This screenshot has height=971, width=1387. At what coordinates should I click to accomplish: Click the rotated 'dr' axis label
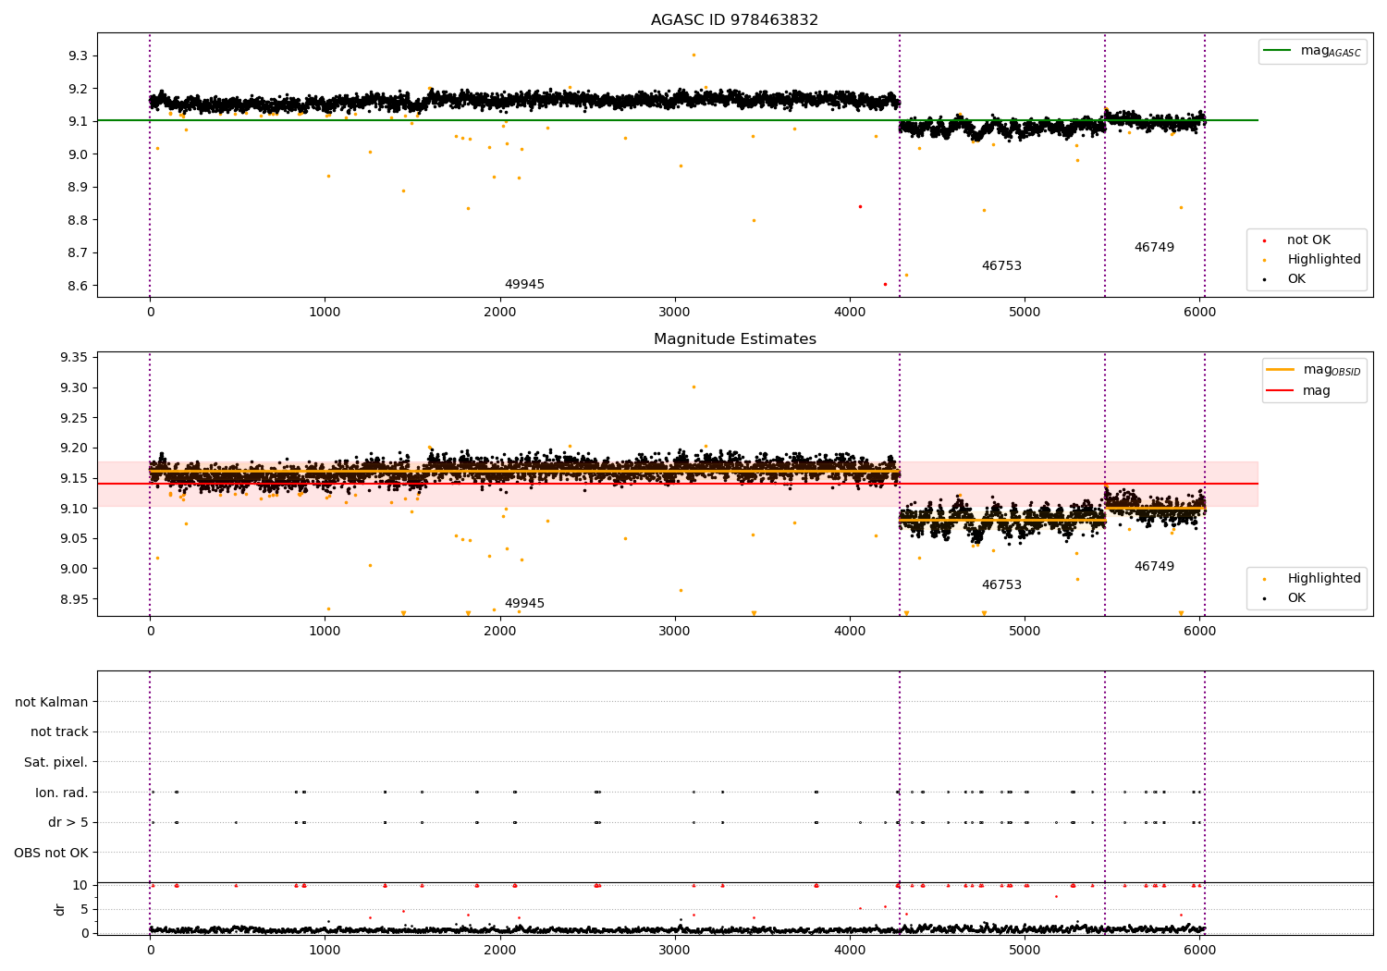(60, 909)
